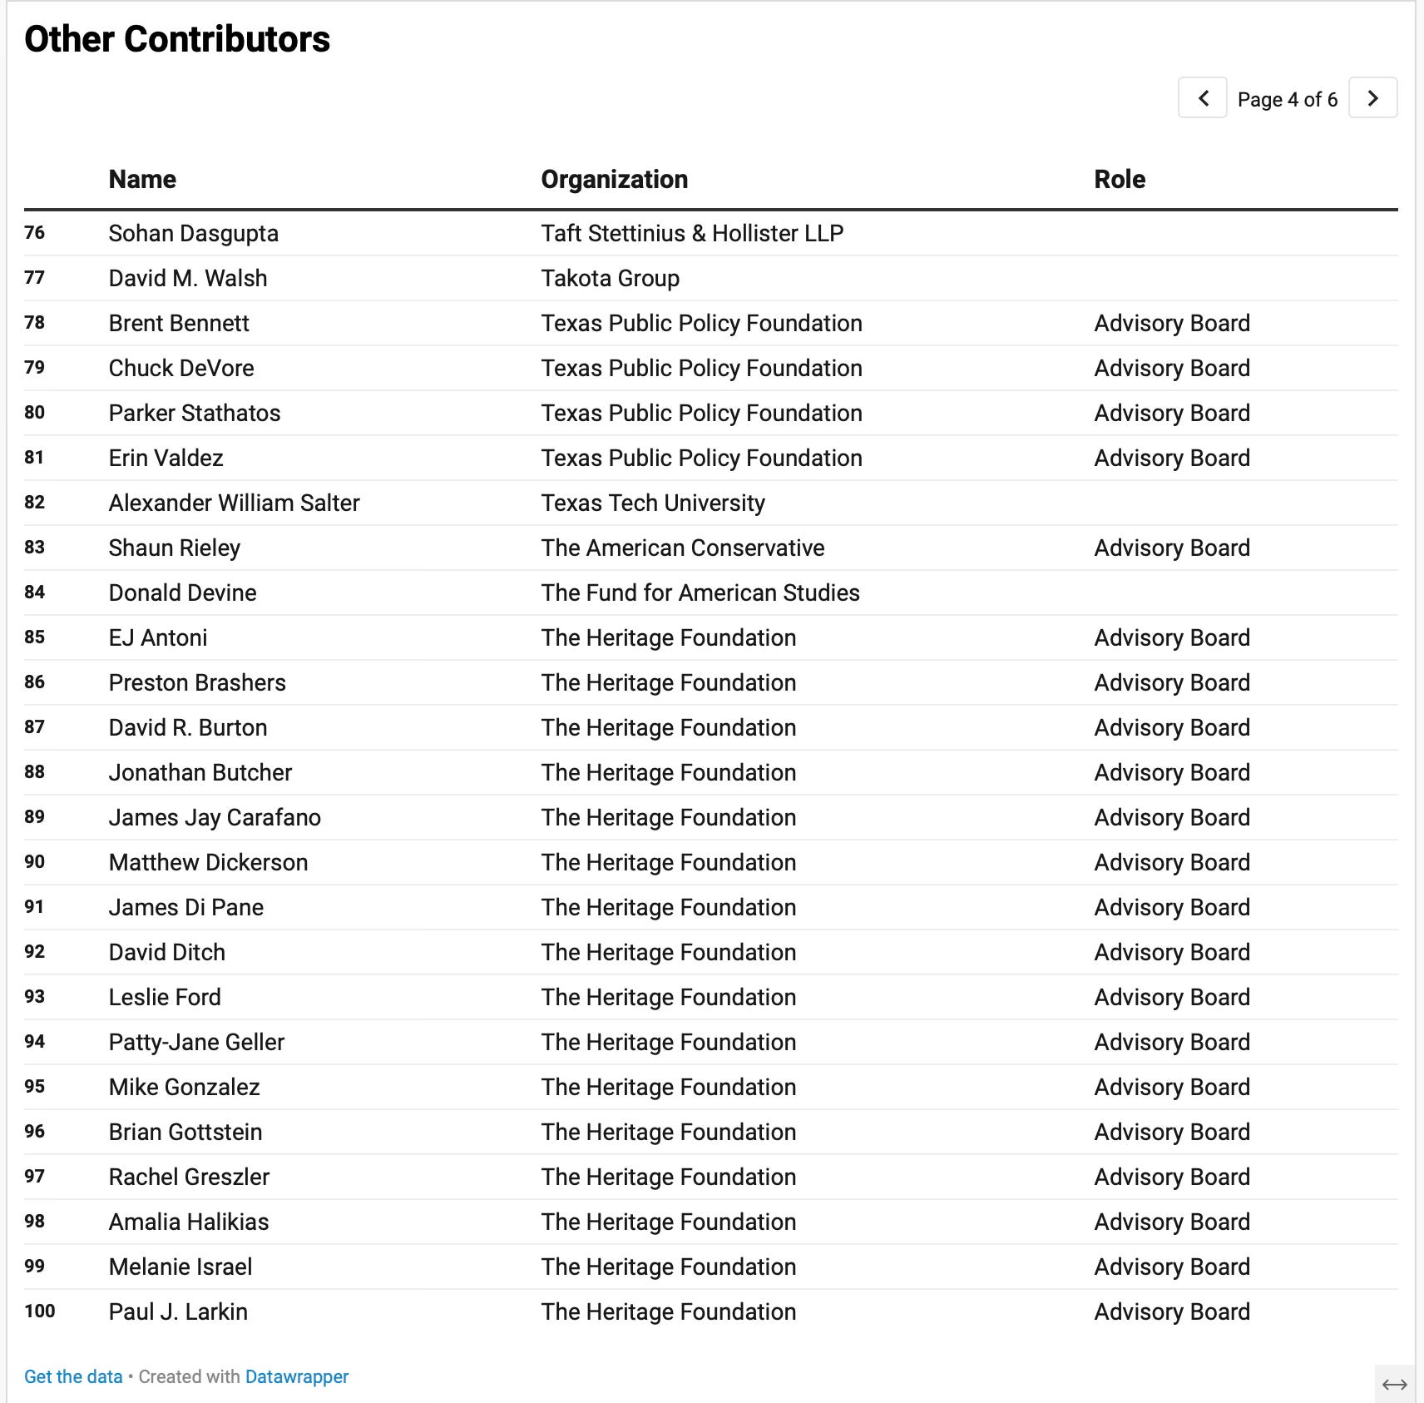Select the name 'Erin Valdez'
This screenshot has height=1403, width=1424.
[x=166, y=458]
